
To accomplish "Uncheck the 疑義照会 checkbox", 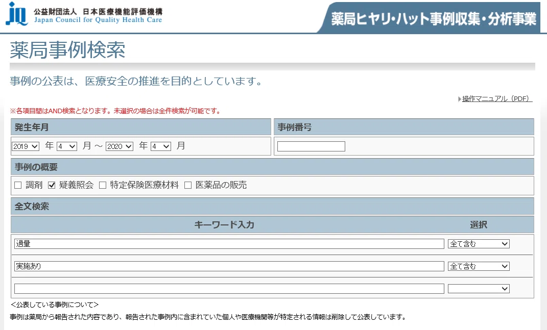I will pos(52,185).
